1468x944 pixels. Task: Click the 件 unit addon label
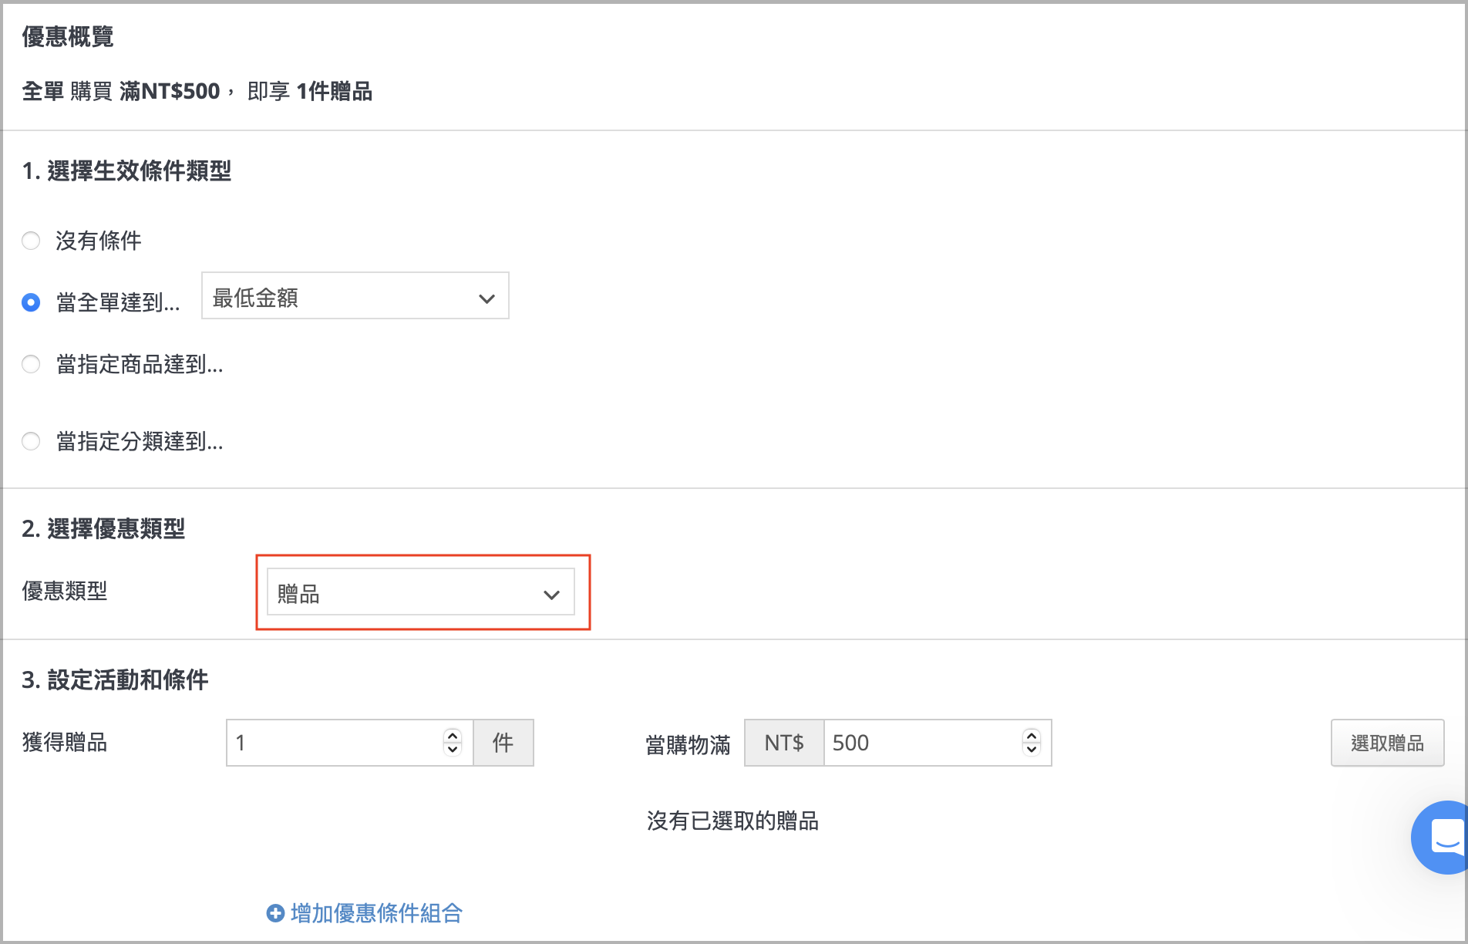[x=503, y=743]
